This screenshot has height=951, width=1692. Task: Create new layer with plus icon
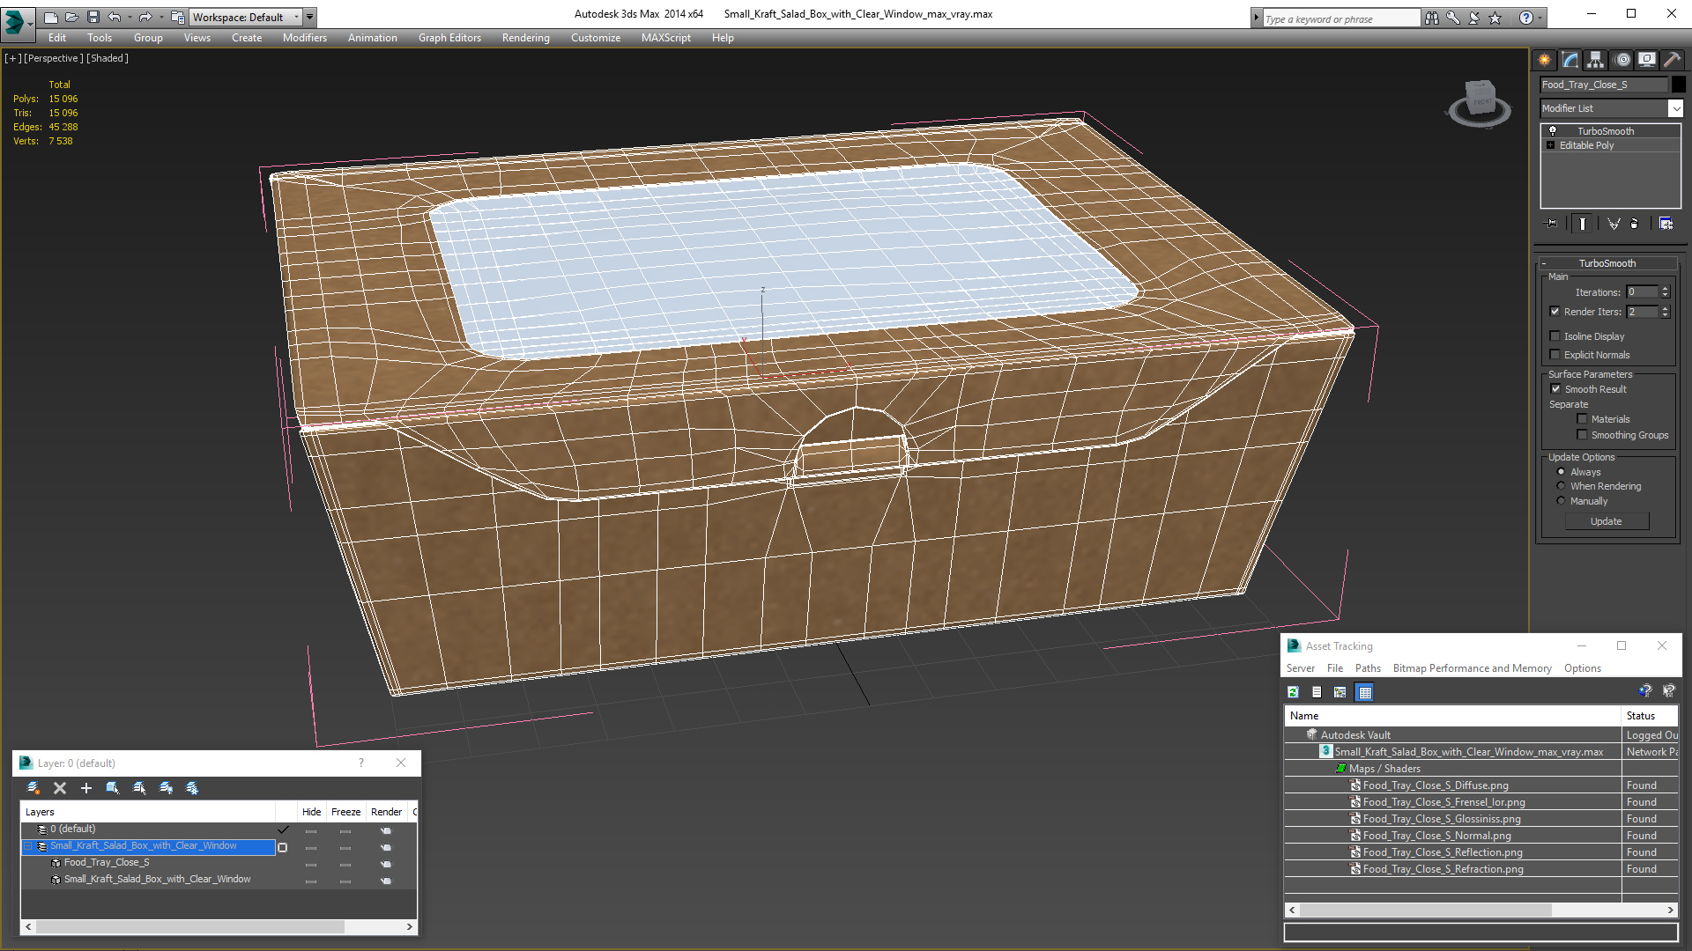click(x=86, y=788)
